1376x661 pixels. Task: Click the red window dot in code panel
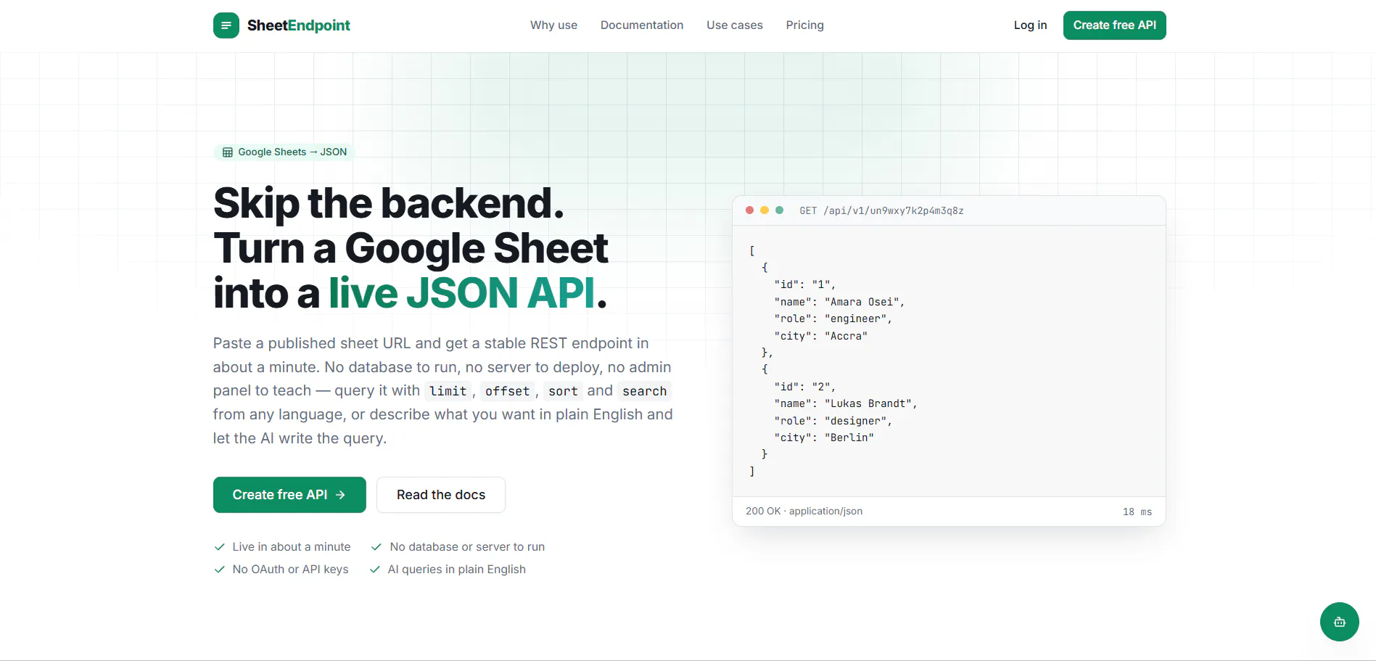tap(749, 210)
